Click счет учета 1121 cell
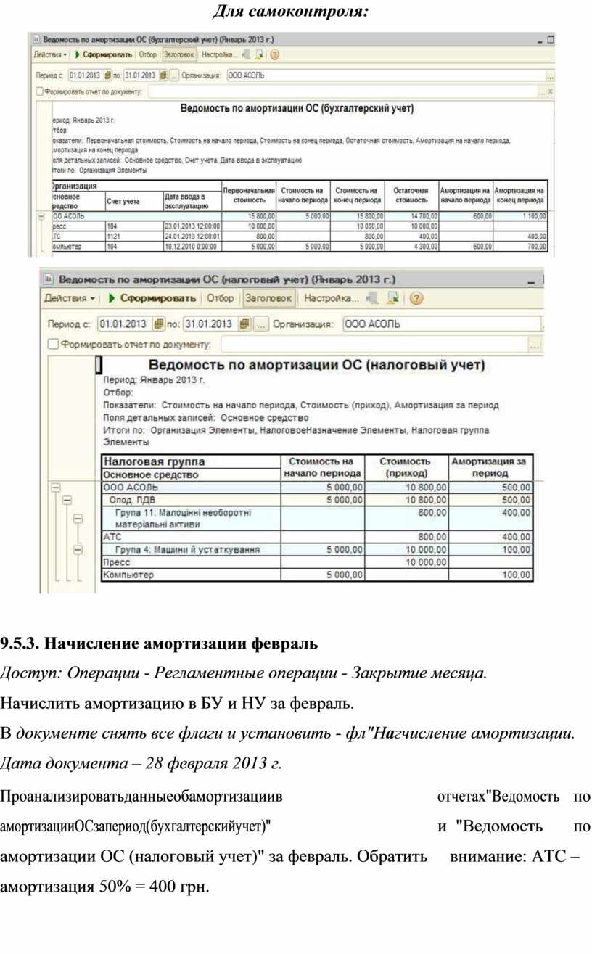 [x=133, y=237]
